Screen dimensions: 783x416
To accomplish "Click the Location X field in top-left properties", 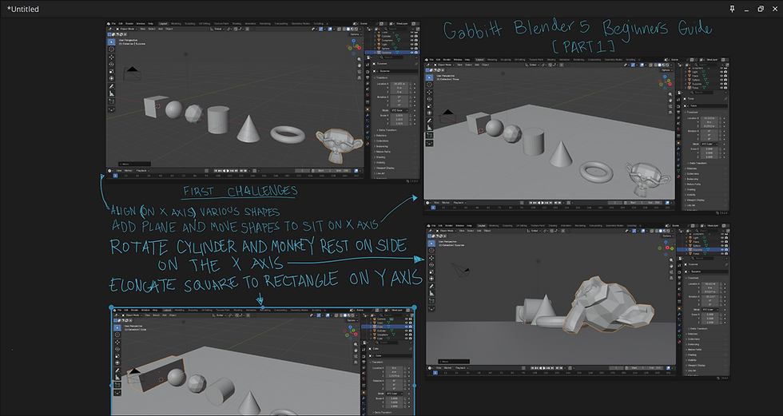I will tap(399, 84).
